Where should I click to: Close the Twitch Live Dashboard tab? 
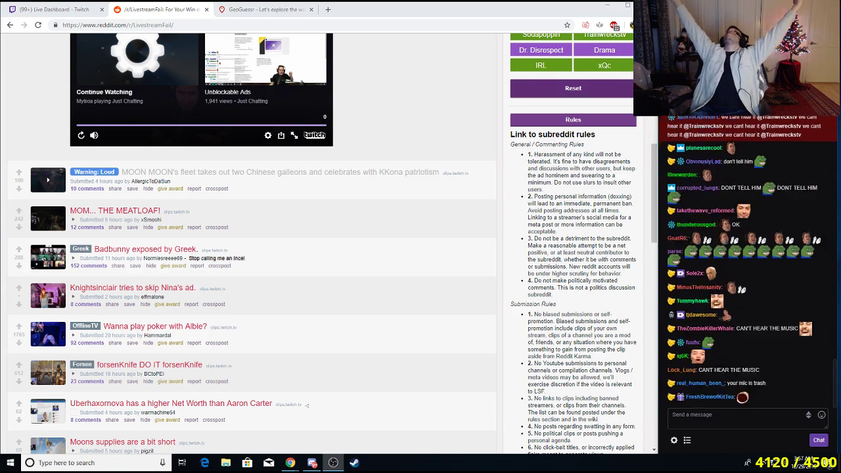tap(102, 9)
